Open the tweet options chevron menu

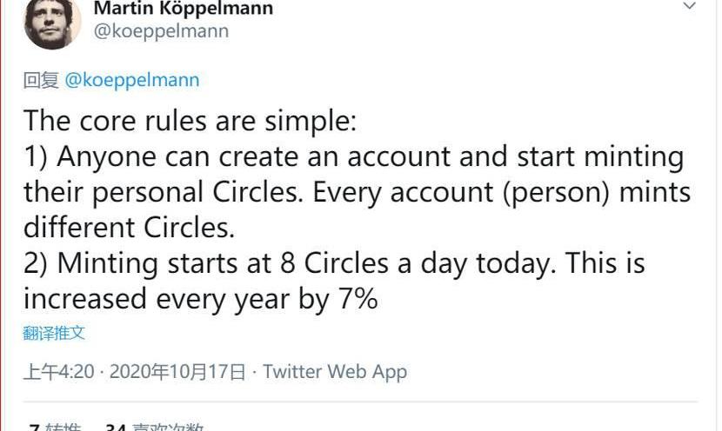pos(689,6)
